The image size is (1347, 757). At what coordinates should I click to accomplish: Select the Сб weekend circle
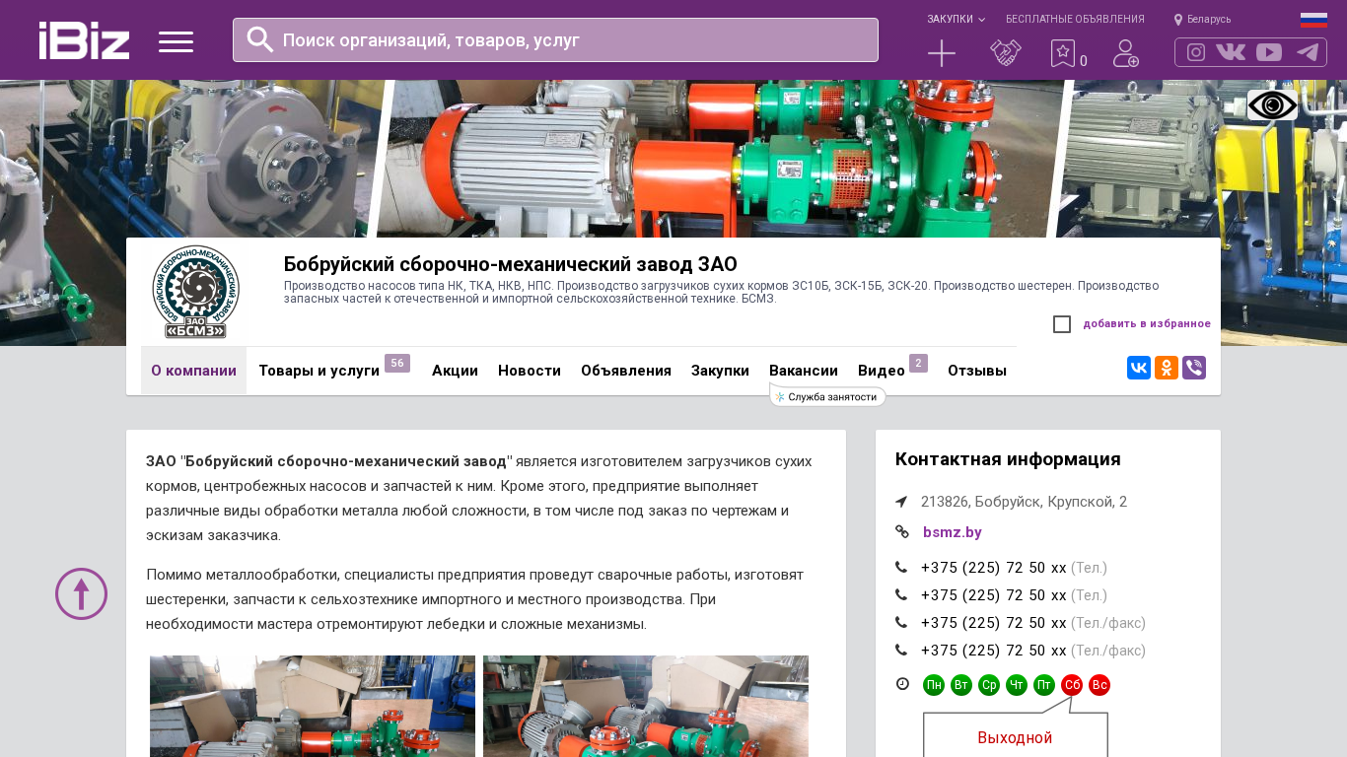pos(1072,685)
